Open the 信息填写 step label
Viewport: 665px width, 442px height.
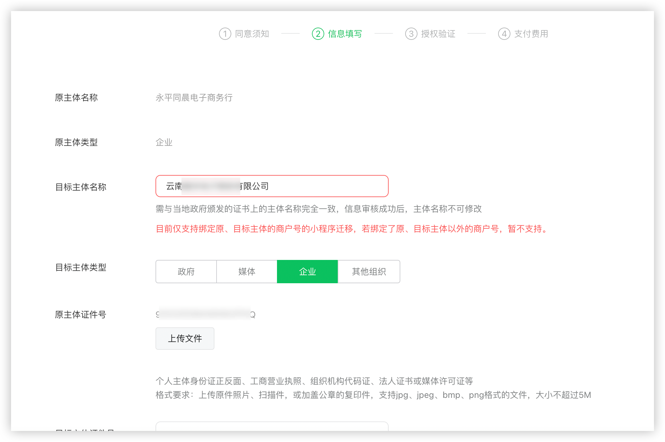345,34
